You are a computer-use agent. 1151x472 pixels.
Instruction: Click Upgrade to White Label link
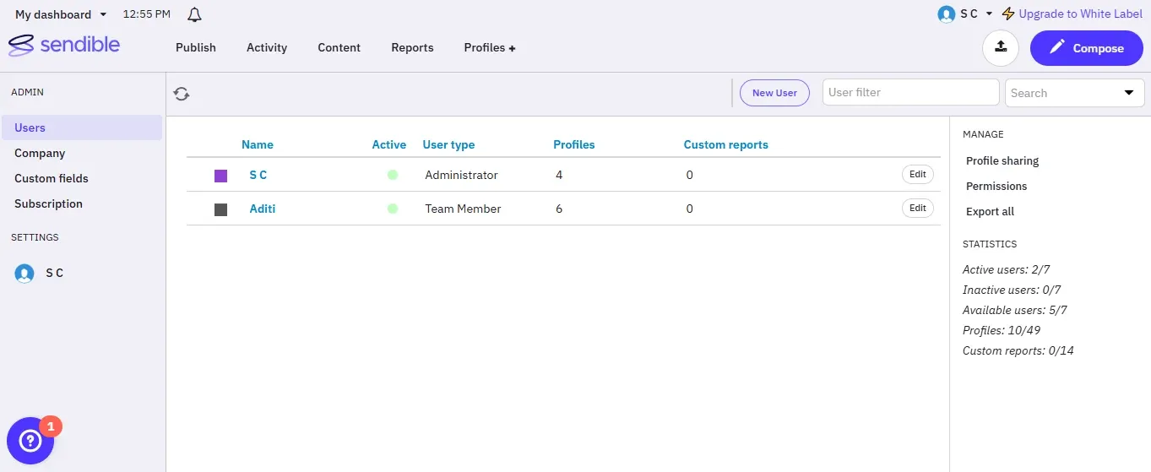point(1081,14)
